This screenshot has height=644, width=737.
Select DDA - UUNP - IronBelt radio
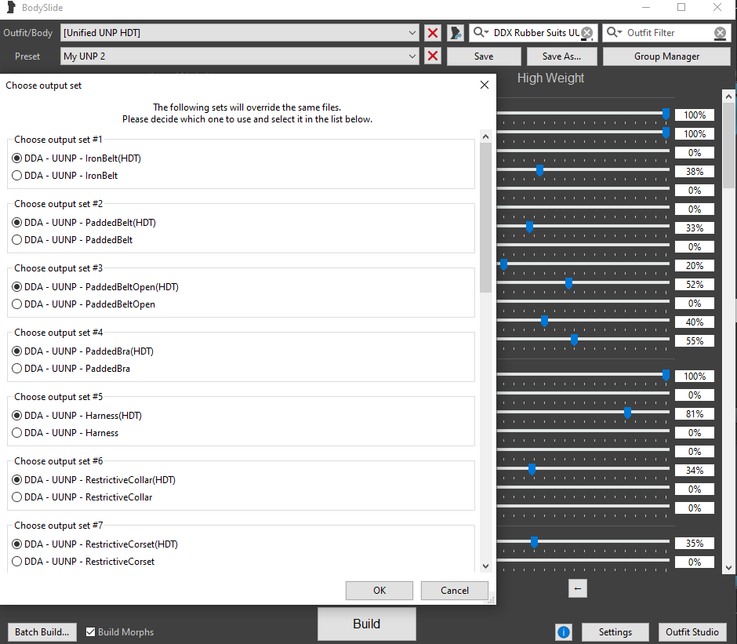coord(17,176)
